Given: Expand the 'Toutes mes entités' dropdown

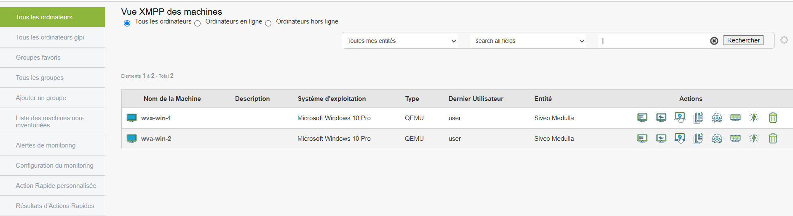Looking at the screenshot, I should [x=402, y=41].
